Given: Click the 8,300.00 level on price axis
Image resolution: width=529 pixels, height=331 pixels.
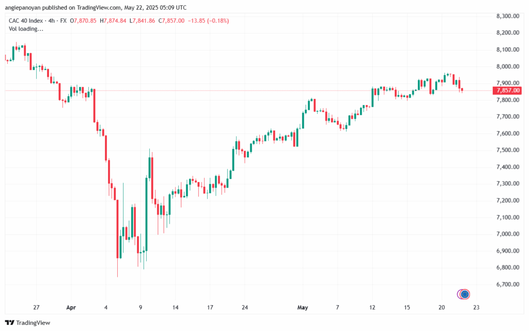Looking at the screenshot, I should click(508, 16).
